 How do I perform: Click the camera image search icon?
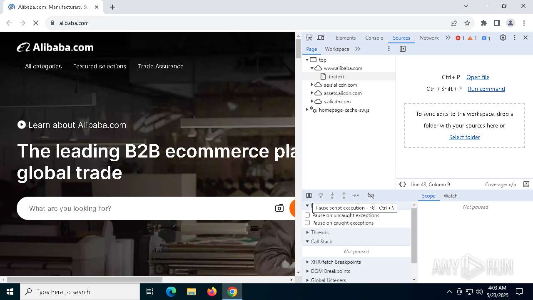[279, 208]
